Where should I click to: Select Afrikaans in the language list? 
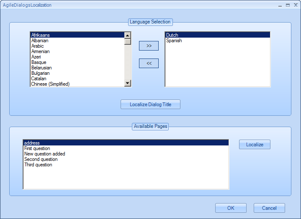pyautogui.click(x=77, y=35)
